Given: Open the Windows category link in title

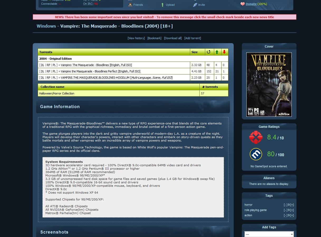Looking at the screenshot, I should click(46, 26).
